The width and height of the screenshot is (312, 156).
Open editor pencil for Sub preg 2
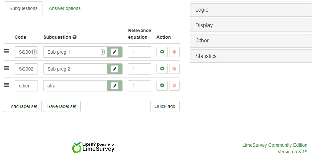point(115,69)
